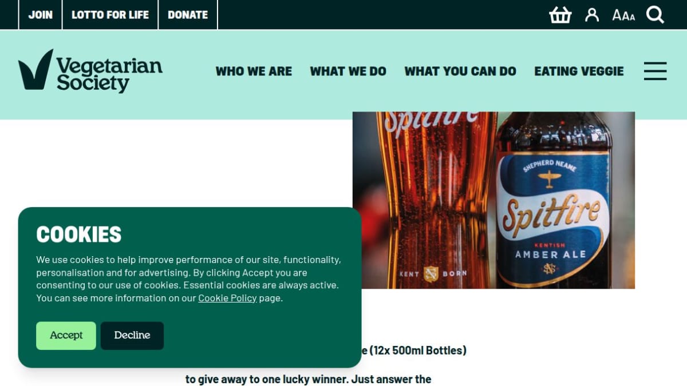Open the shopping basket icon
The height and width of the screenshot is (386, 687).
(560, 15)
